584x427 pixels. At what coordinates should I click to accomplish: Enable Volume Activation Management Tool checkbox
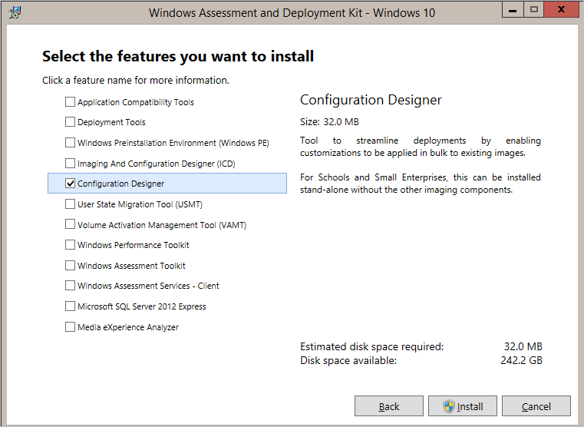tap(70, 224)
